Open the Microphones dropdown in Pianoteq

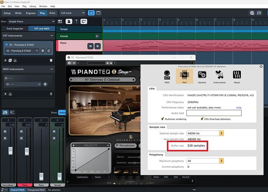(x=125, y=145)
